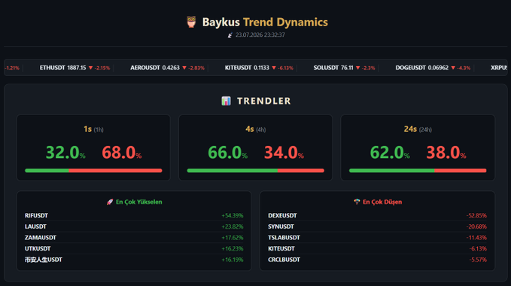Click the 34.0% red value in 4s card

[x=284, y=153]
